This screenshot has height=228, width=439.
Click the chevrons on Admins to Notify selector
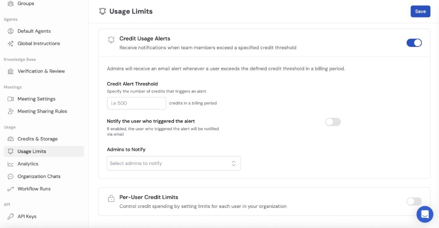(234, 164)
